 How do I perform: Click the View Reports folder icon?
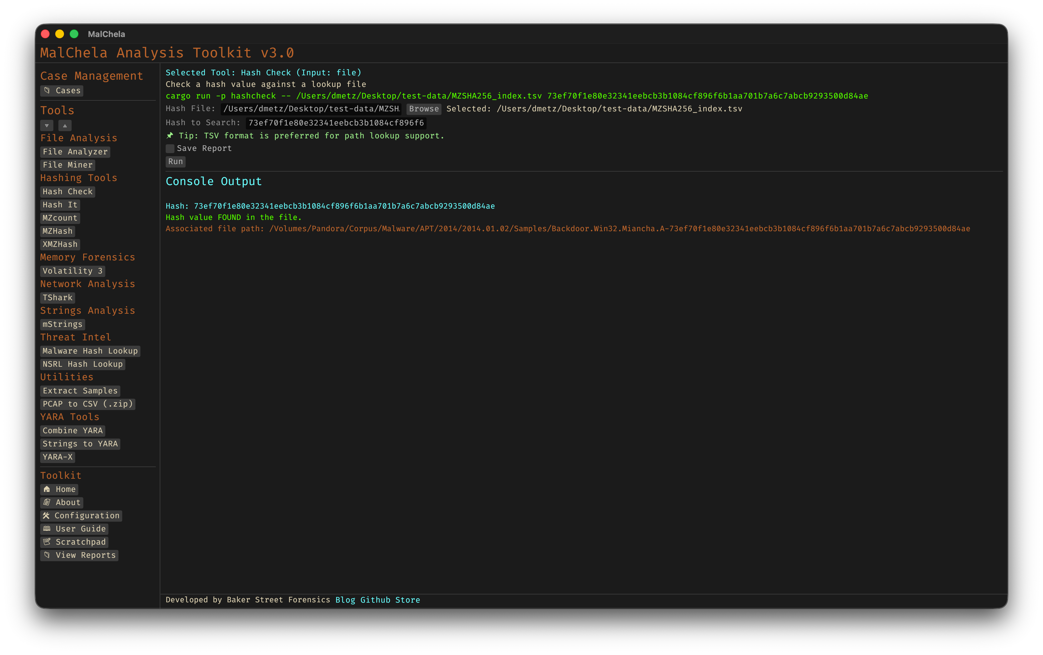pyautogui.click(x=47, y=555)
